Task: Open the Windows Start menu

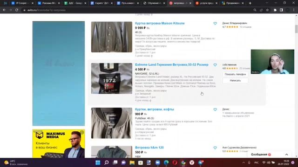Action: click(x=98, y=163)
